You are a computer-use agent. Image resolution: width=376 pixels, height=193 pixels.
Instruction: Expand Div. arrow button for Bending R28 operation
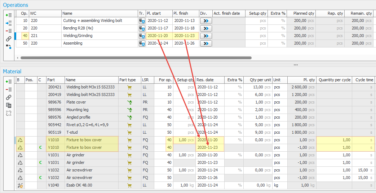coord(205,28)
